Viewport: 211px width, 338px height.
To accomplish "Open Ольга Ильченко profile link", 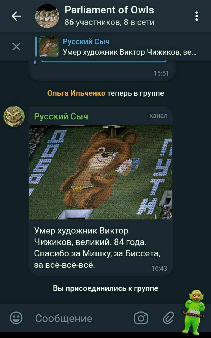I will (x=76, y=93).
